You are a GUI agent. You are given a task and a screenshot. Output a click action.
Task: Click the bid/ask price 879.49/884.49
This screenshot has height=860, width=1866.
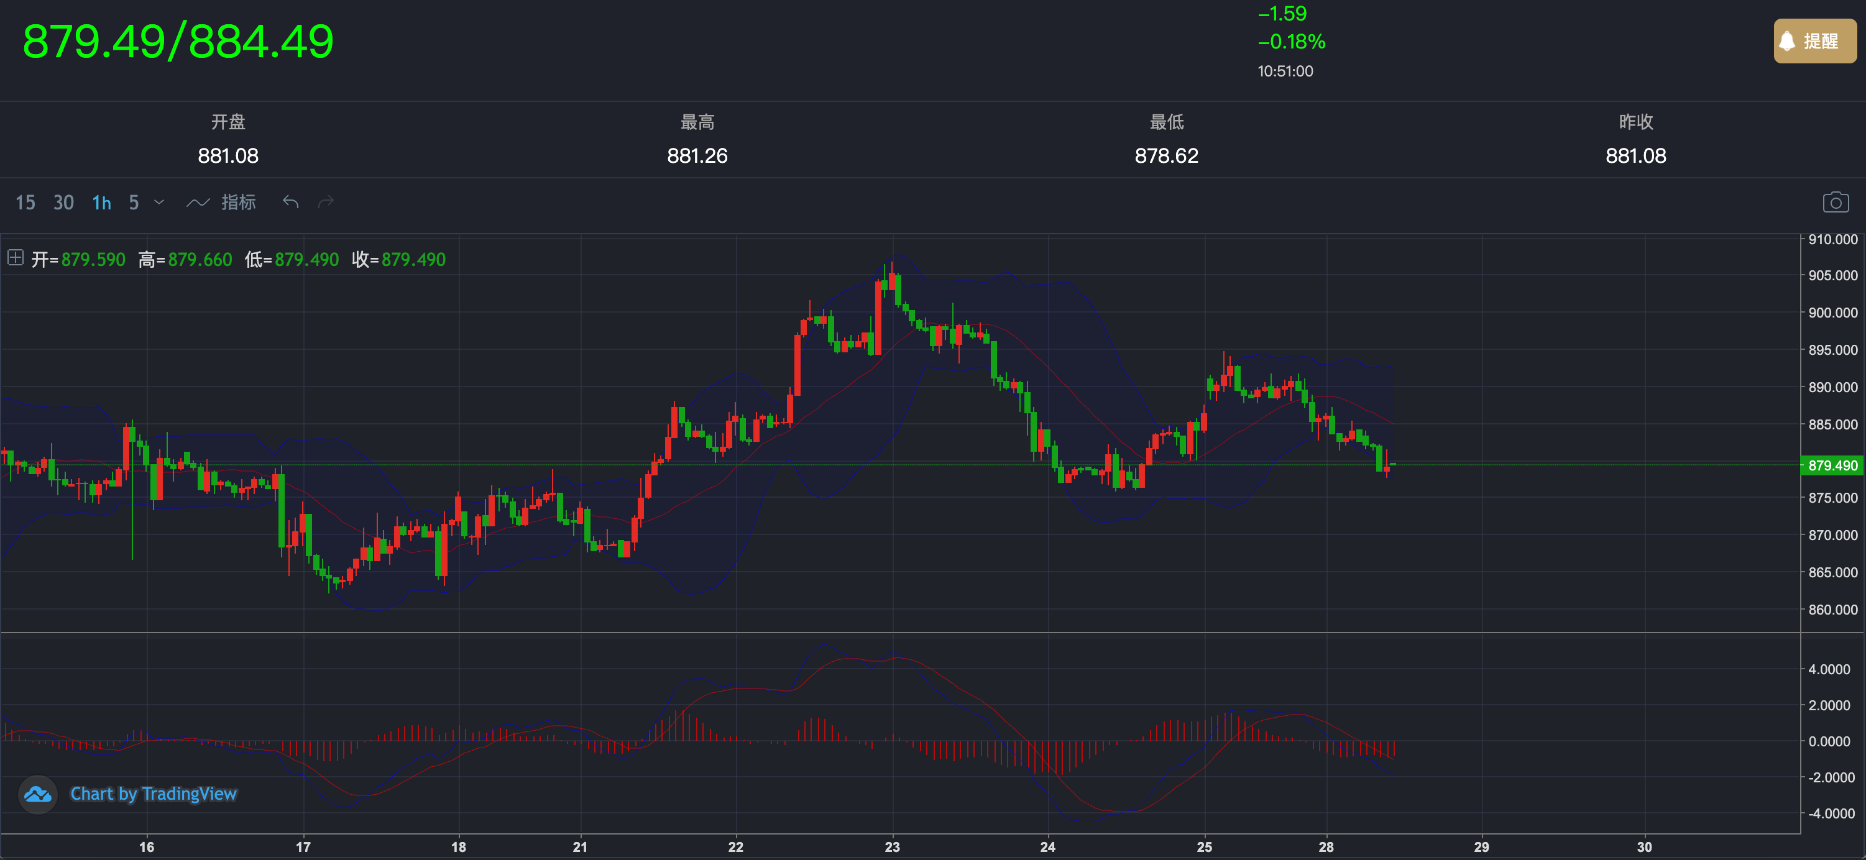(178, 41)
